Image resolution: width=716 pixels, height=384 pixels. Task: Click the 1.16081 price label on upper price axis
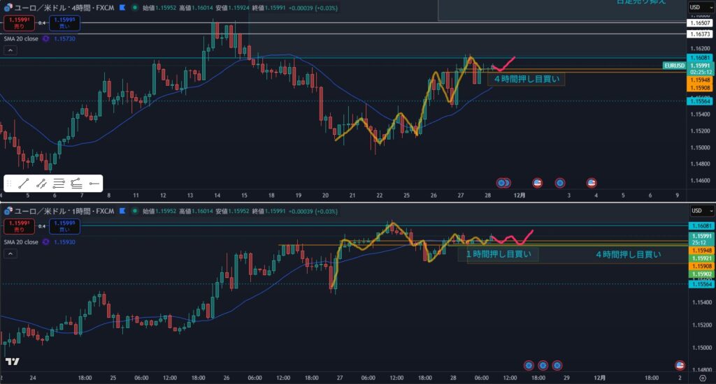(x=699, y=57)
